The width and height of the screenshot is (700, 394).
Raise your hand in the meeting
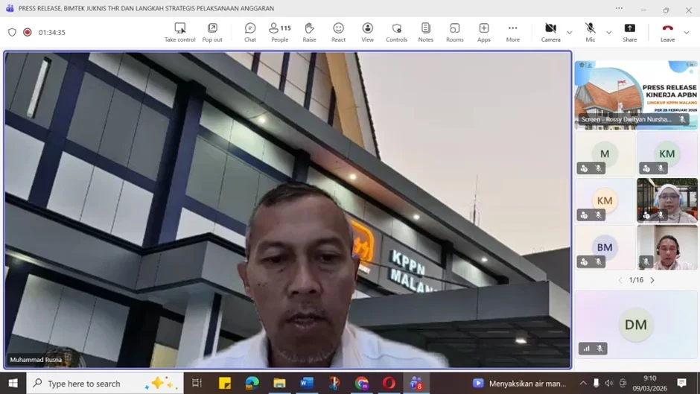click(x=309, y=32)
